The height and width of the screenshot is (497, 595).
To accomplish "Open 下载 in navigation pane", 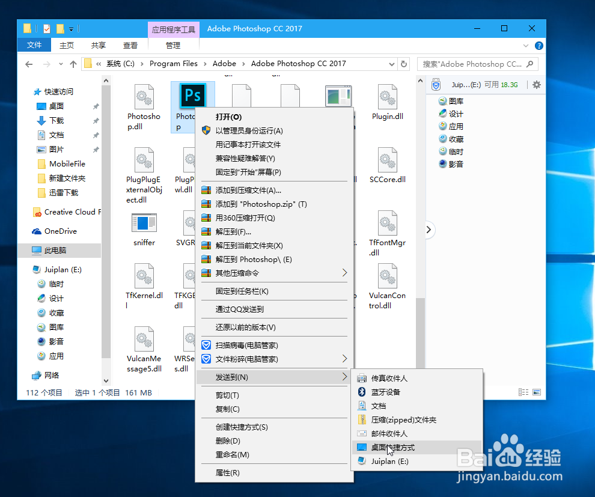I will point(56,121).
